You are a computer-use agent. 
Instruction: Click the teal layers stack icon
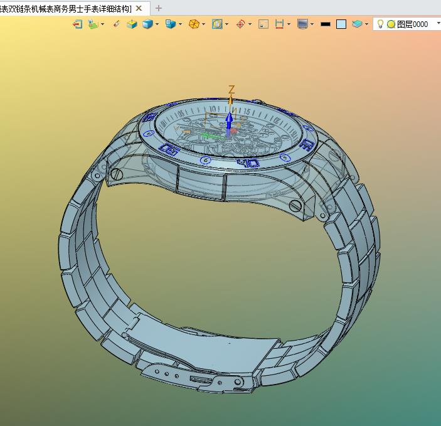(357, 24)
